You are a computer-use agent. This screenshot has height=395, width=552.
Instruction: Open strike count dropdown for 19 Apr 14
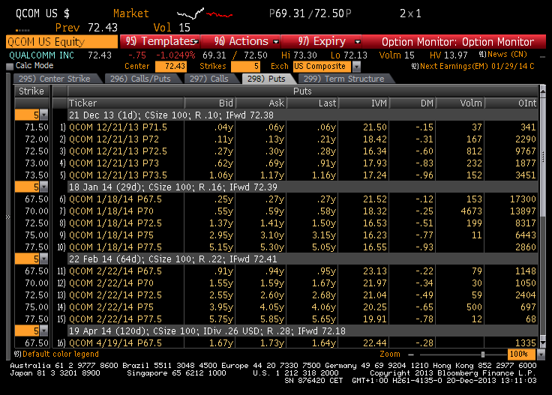tap(43, 331)
